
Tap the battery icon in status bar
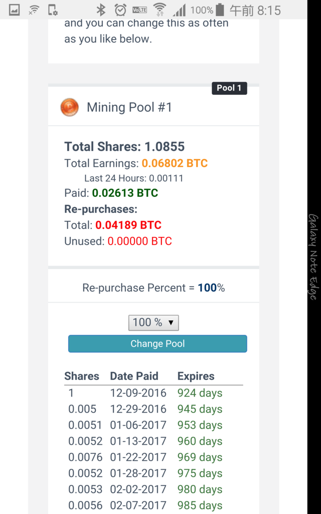(220, 10)
